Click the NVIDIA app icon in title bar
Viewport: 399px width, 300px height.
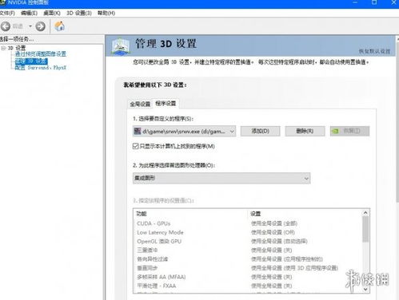click(2, 2)
